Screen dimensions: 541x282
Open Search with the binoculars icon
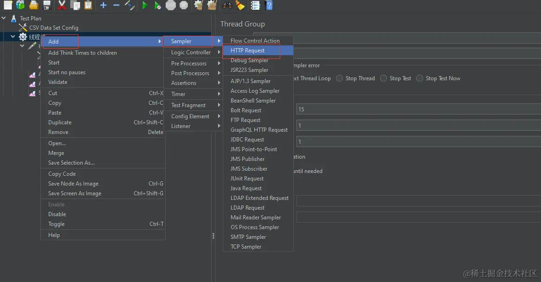pos(227,5)
